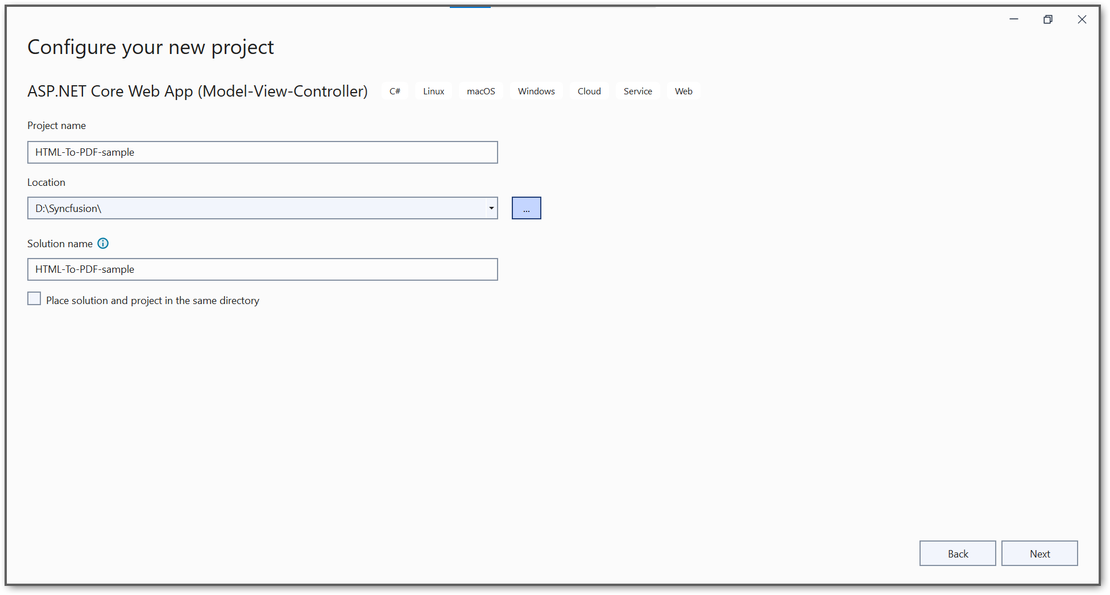Select the macOS tag
The height and width of the screenshot is (595, 1110).
coord(481,91)
